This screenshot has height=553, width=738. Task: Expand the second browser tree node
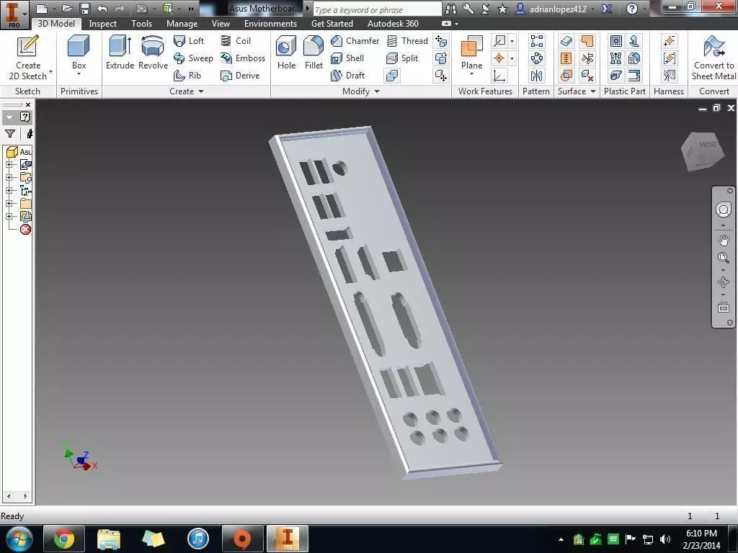pos(9,178)
